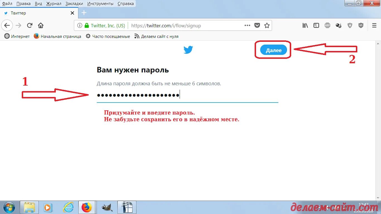Viewport: 381px width, 214px height.
Task: Click the blue Далее button
Action: pos(273,50)
